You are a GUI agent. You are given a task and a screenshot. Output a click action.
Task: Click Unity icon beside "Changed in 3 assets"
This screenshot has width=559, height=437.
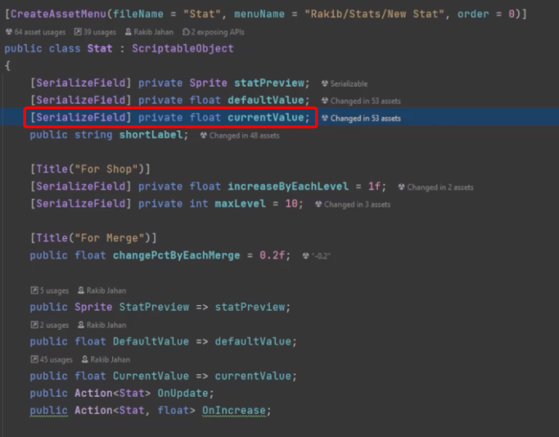[319, 205]
